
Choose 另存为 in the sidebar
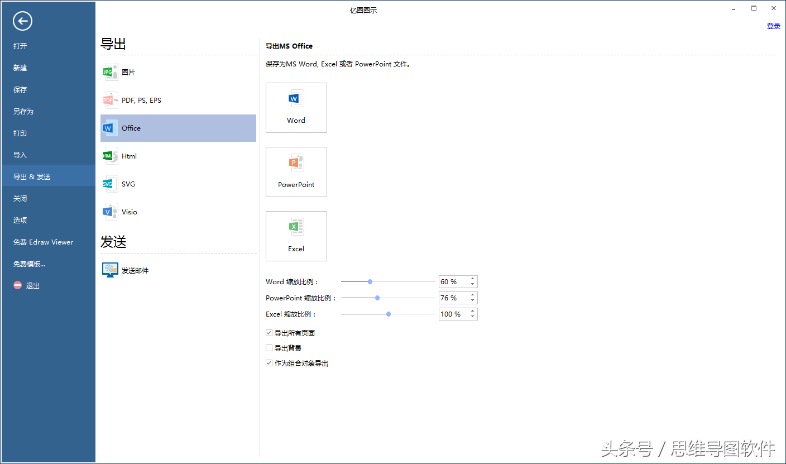point(48,111)
